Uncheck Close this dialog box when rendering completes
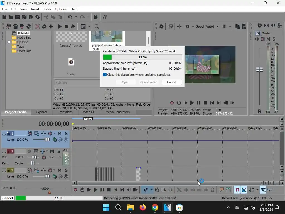 click(x=105, y=75)
